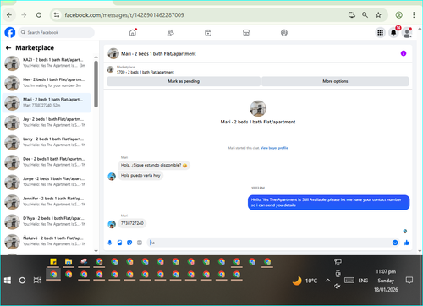
Task: Open the ENG language selector
Action: [x=363, y=281]
